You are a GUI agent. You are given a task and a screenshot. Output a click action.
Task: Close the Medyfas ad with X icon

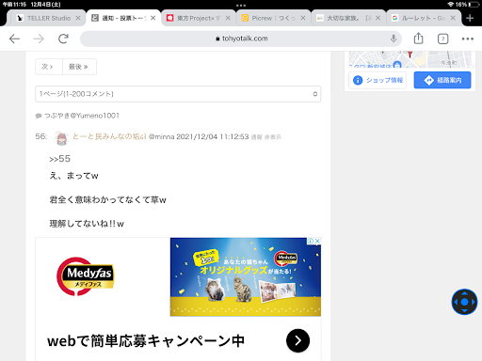(x=317, y=241)
